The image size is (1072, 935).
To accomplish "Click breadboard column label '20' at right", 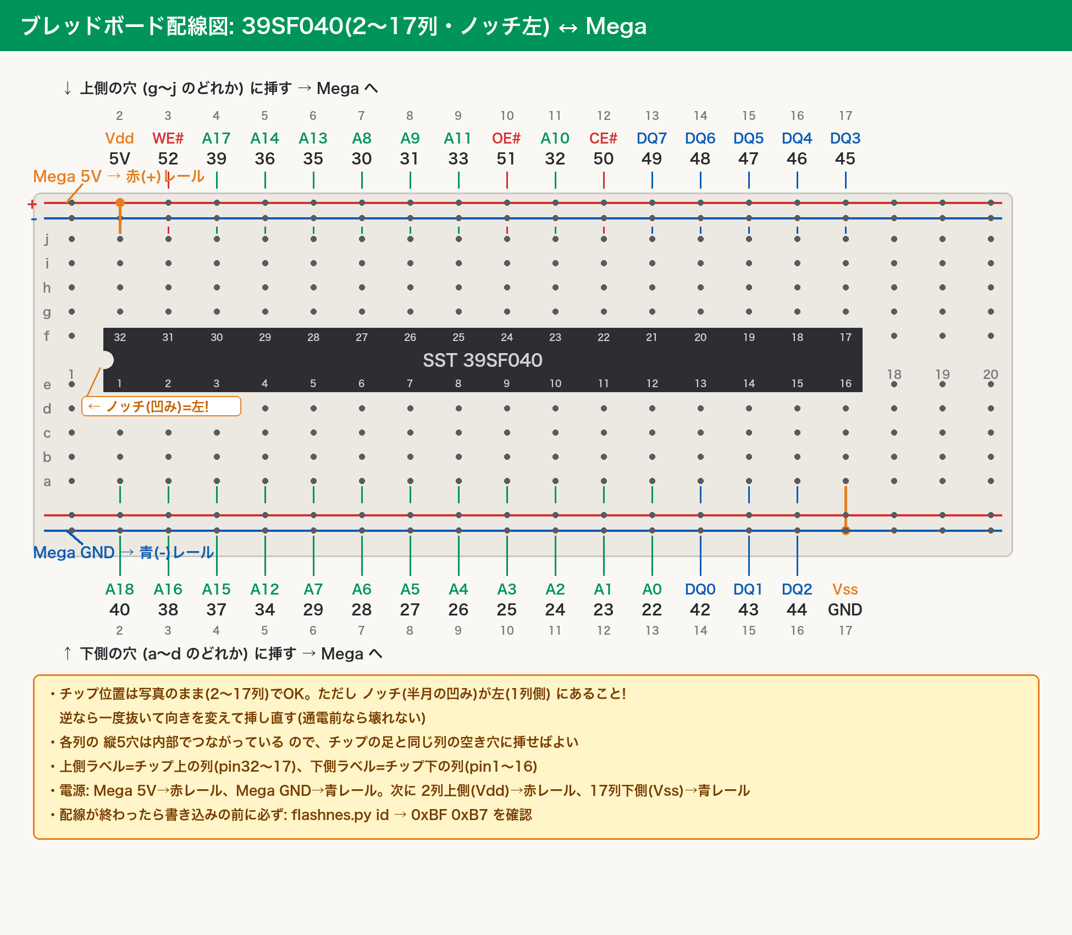I will coord(991,375).
